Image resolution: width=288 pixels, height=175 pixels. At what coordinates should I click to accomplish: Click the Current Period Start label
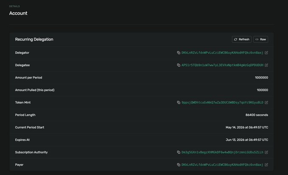tap(30, 127)
